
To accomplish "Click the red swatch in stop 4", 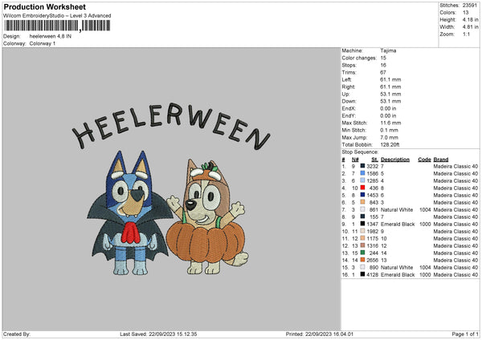I will (x=364, y=188).
